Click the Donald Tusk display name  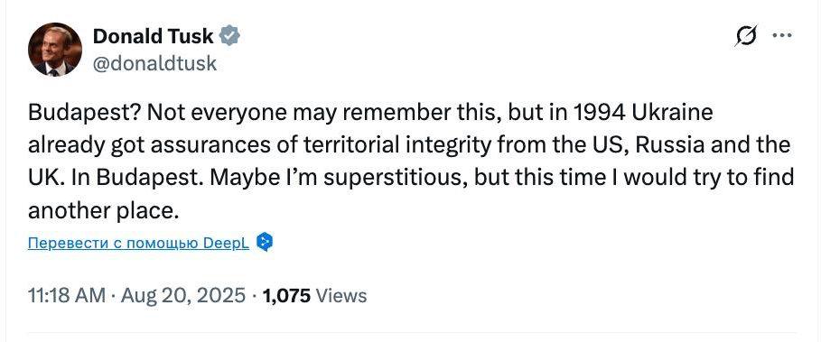pyautogui.click(x=154, y=37)
